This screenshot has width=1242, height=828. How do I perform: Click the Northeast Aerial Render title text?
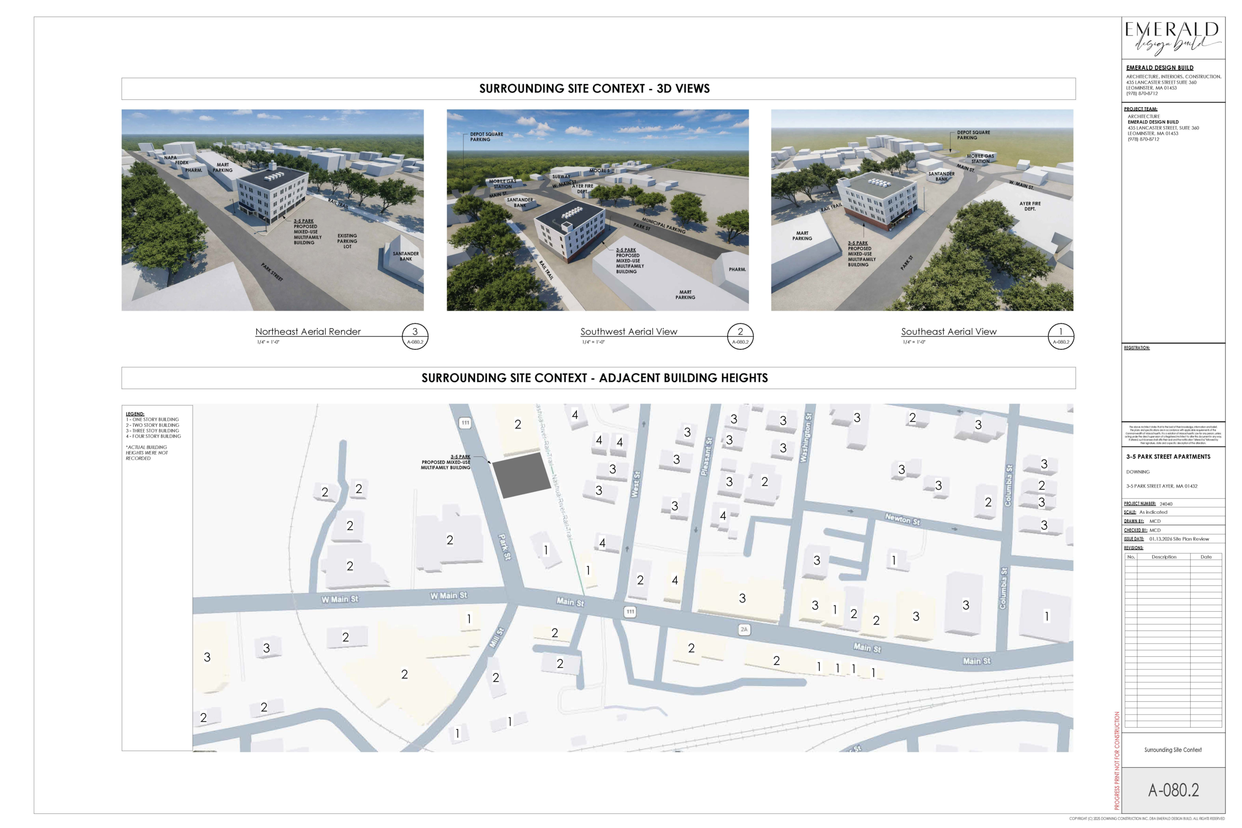point(308,332)
